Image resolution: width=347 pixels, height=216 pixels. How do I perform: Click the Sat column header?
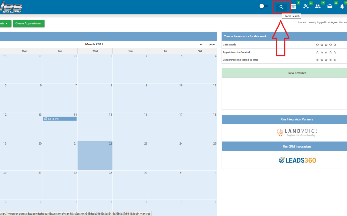point(200,51)
